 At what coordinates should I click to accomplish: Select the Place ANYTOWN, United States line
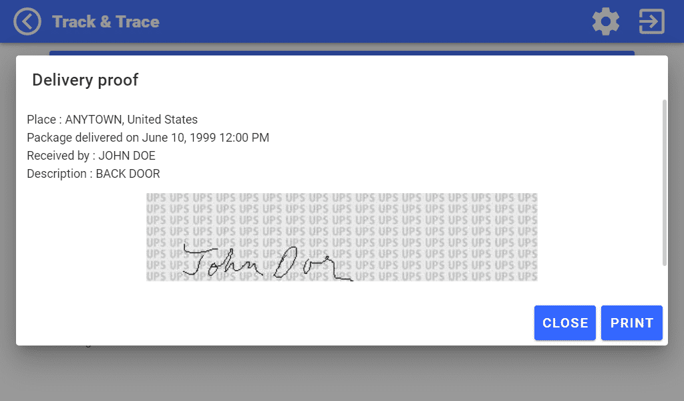112,120
